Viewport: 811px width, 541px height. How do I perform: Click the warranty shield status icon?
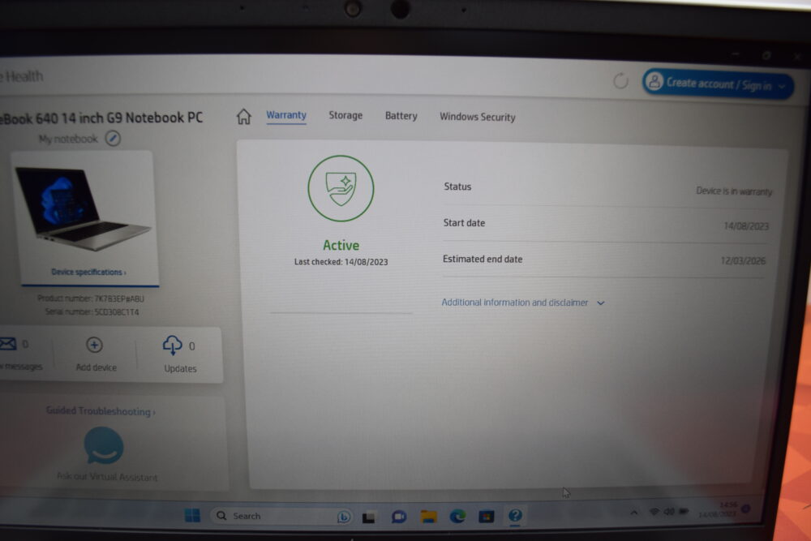click(x=341, y=188)
